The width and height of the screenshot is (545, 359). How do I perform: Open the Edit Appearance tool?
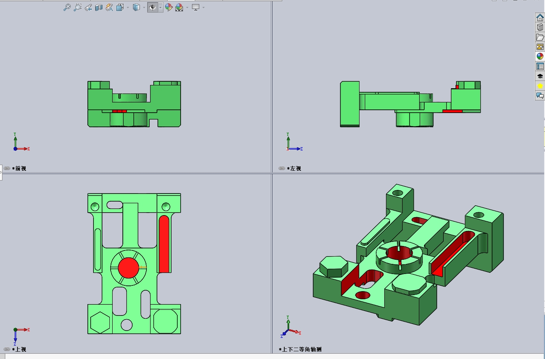pyautogui.click(x=169, y=7)
